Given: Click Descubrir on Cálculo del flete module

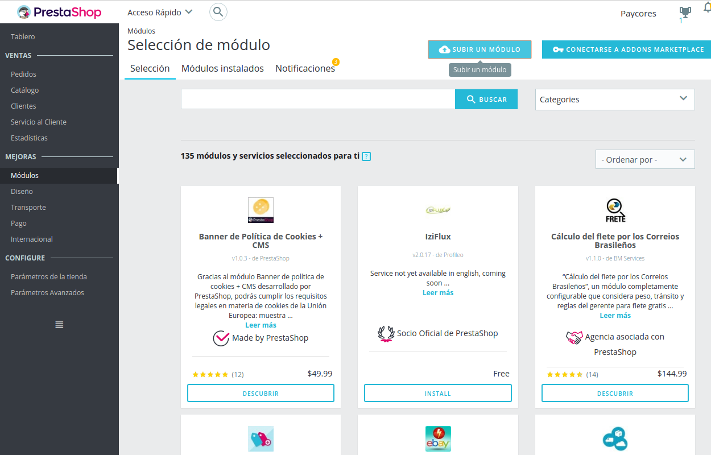Looking at the screenshot, I should [x=615, y=393].
